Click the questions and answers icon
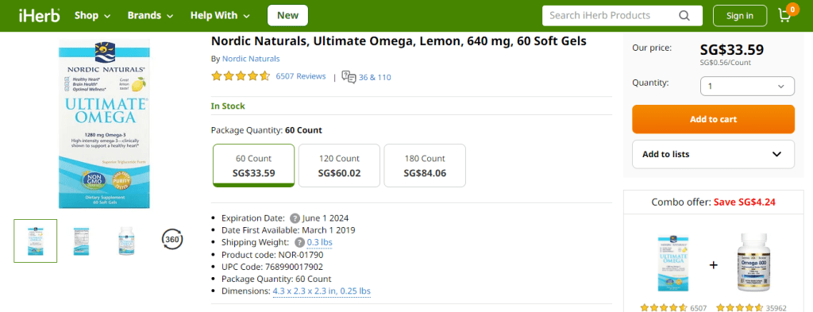Image resolution: width=813 pixels, height=312 pixels. pos(349,77)
